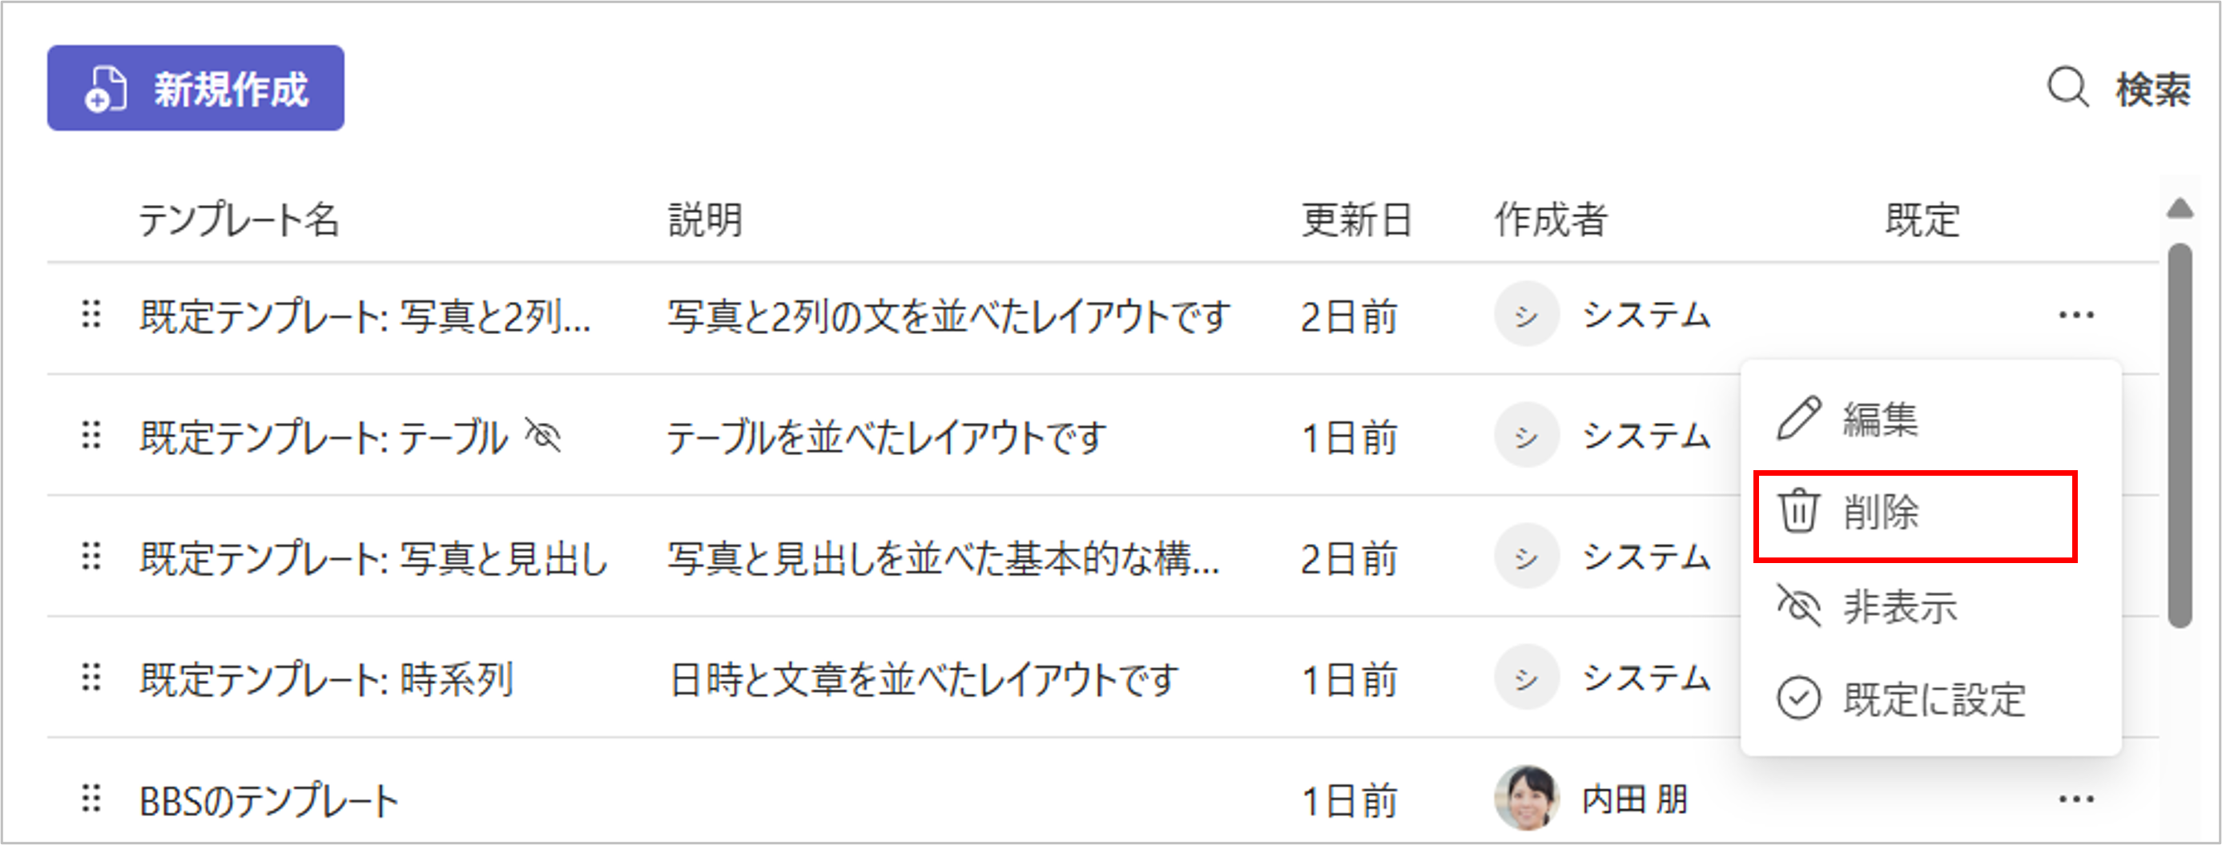Select 編集 (Edit) from context menu
The height and width of the screenshot is (845, 2222).
[x=1881, y=420]
